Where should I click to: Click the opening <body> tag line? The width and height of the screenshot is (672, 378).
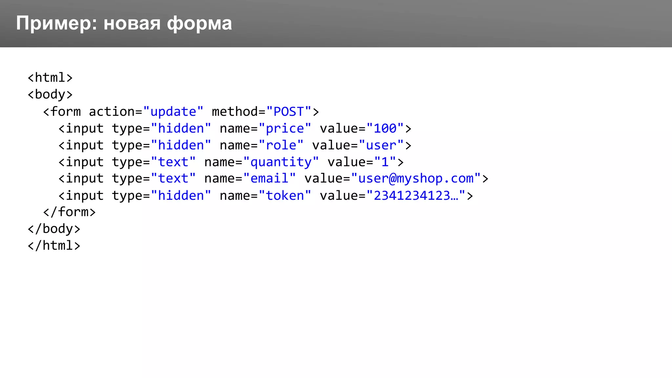pyautogui.click(x=50, y=95)
